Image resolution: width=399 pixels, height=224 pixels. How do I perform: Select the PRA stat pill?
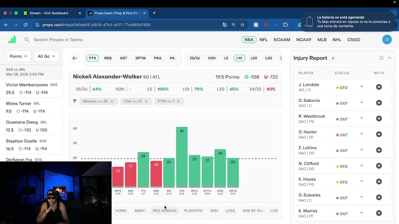pyautogui.click(x=158, y=58)
